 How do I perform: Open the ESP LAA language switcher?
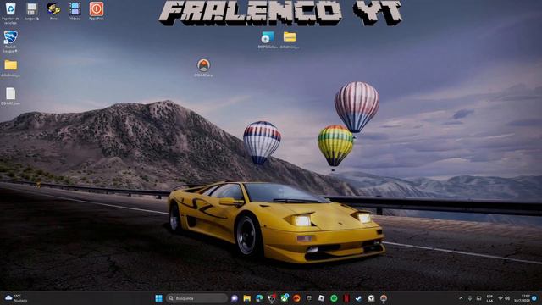pyautogui.click(x=489, y=298)
